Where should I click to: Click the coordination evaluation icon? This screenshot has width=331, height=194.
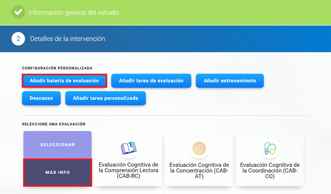click(270, 148)
